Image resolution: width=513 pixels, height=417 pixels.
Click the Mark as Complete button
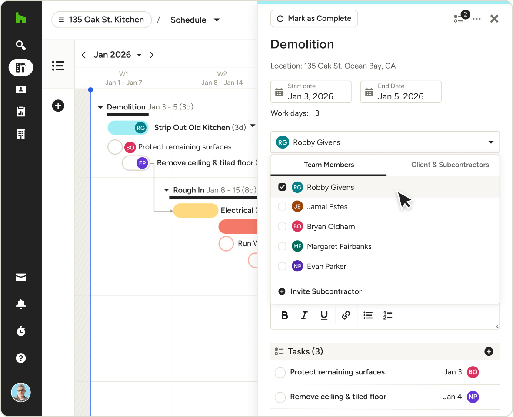pyautogui.click(x=314, y=19)
